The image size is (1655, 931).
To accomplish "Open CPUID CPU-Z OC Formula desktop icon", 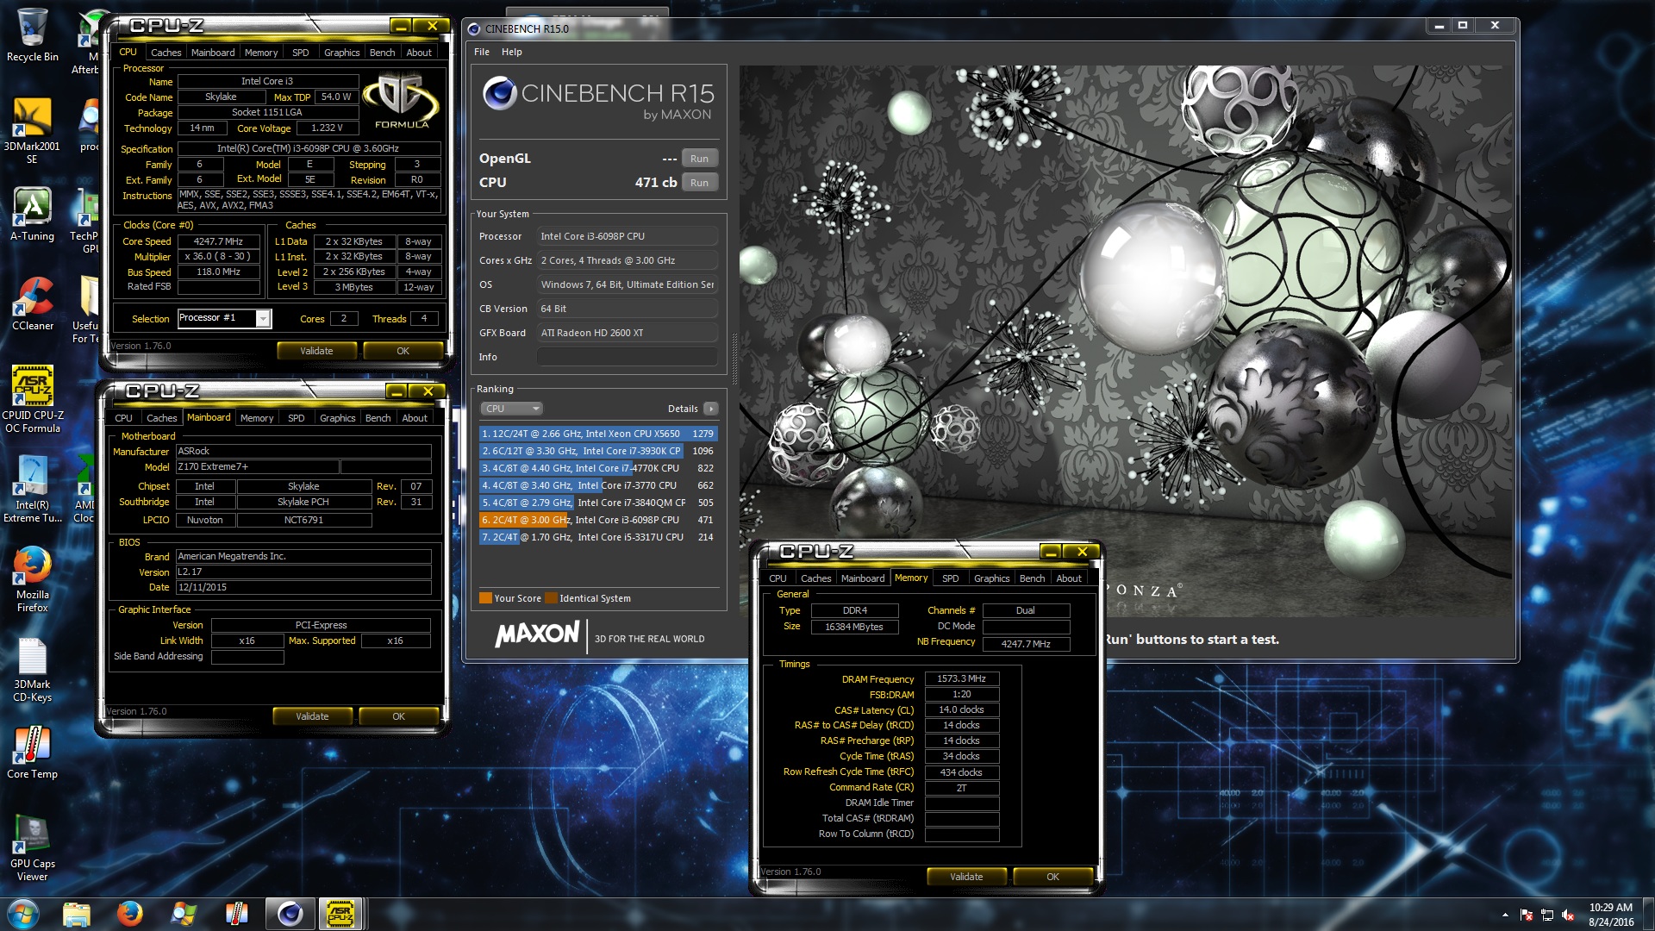I will click(x=32, y=399).
